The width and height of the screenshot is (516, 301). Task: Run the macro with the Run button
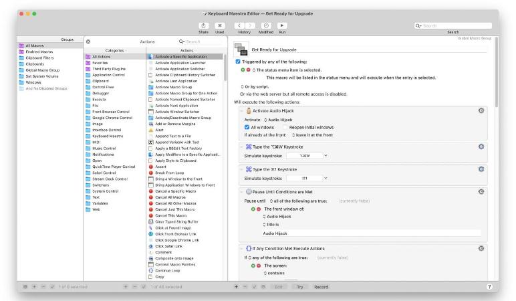(282, 25)
